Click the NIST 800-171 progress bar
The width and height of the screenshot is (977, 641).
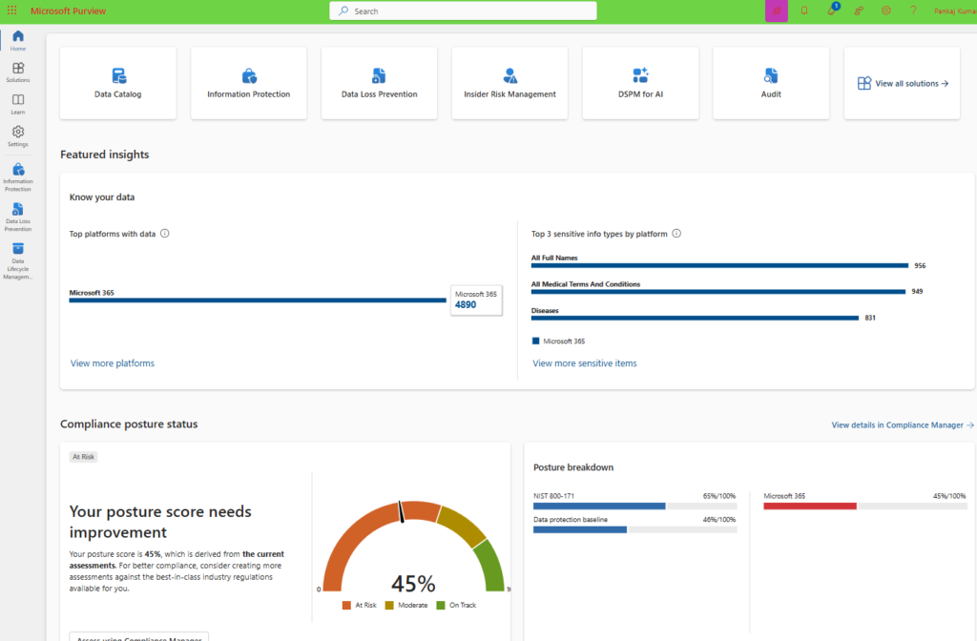(634, 507)
